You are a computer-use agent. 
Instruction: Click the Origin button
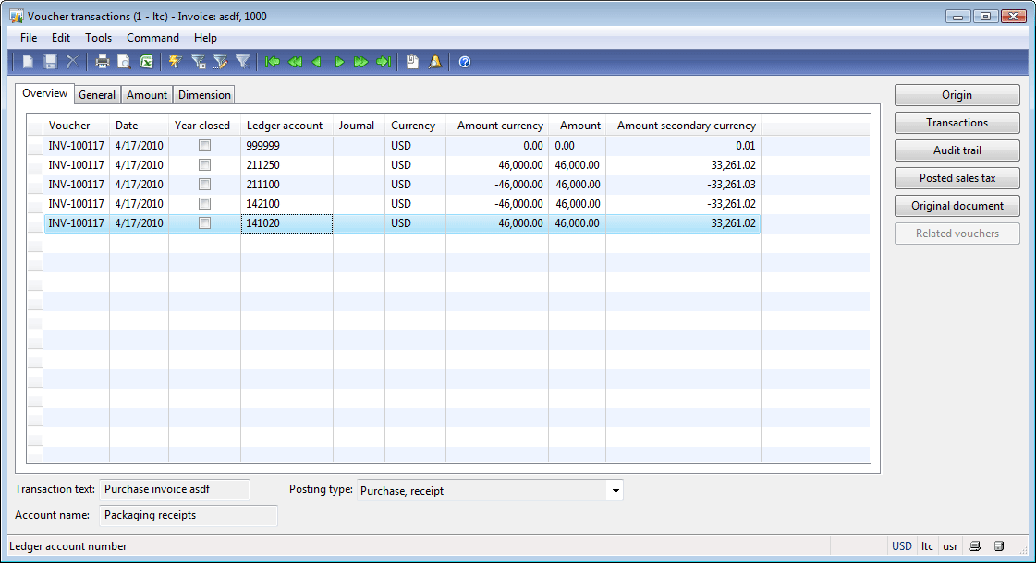957,95
